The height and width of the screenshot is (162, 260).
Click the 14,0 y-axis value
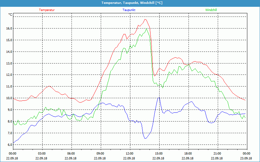click(x=9, y=52)
